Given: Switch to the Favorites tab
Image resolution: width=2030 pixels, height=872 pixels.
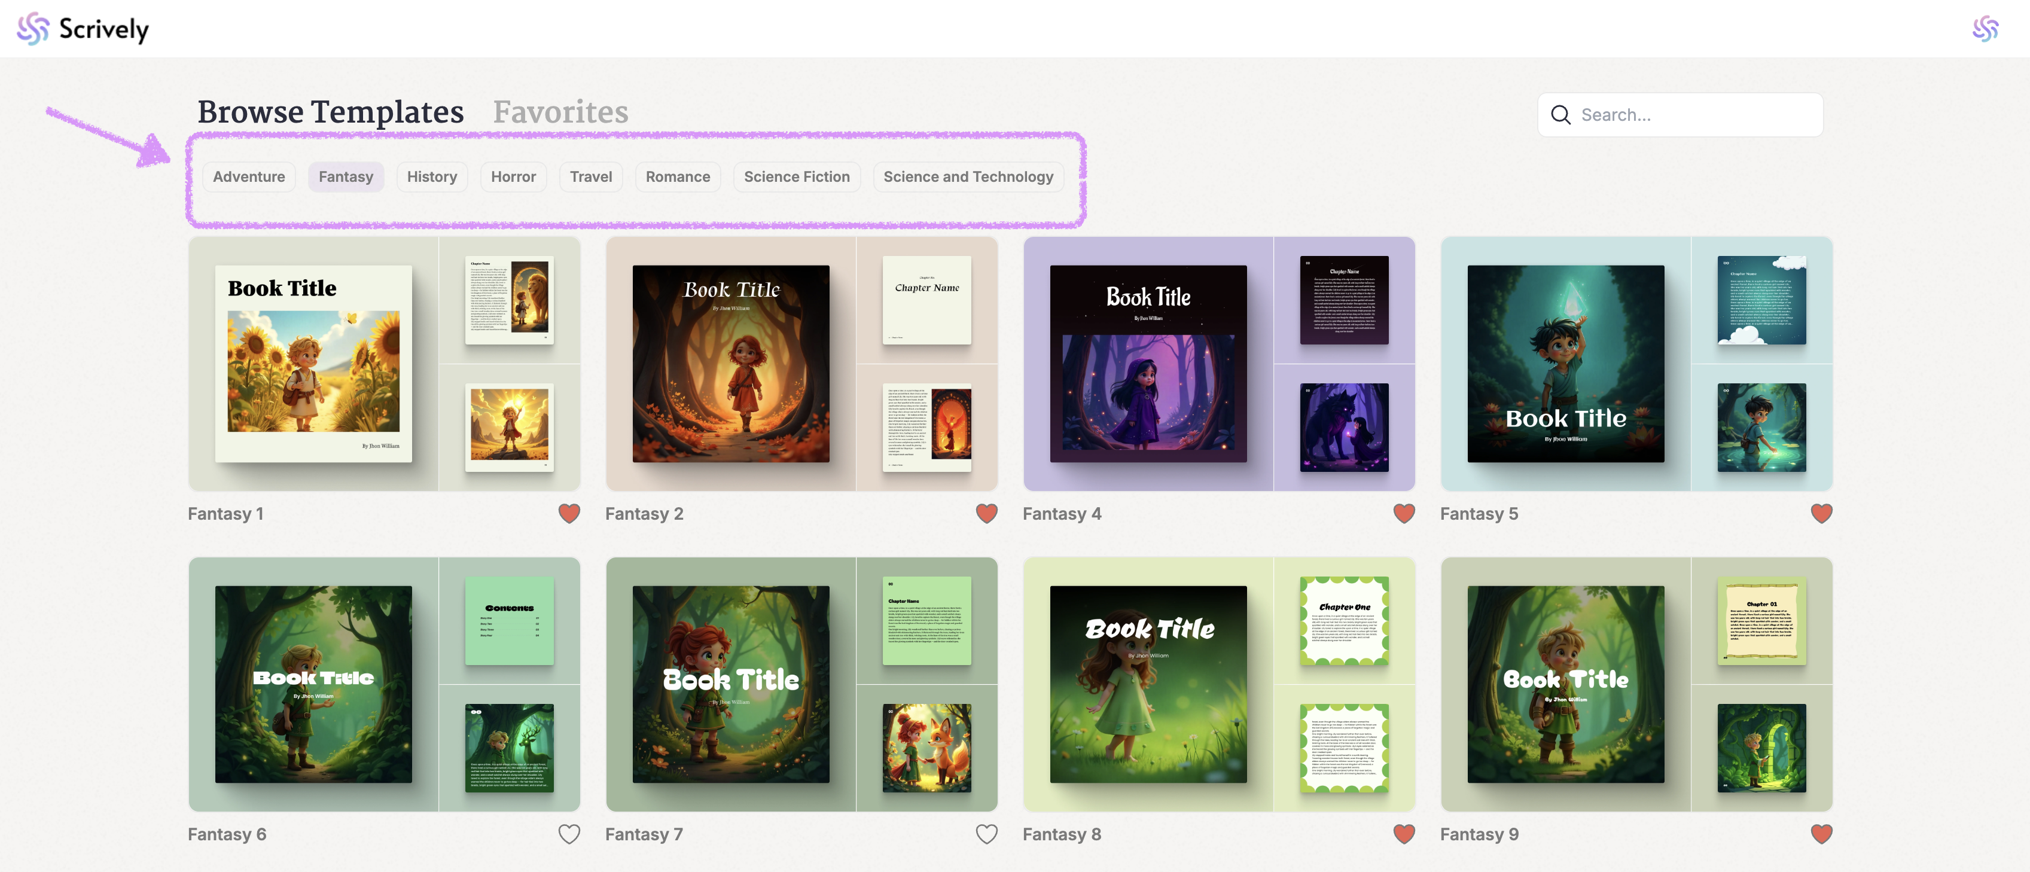Looking at the screenshot, I should point(560,112).
